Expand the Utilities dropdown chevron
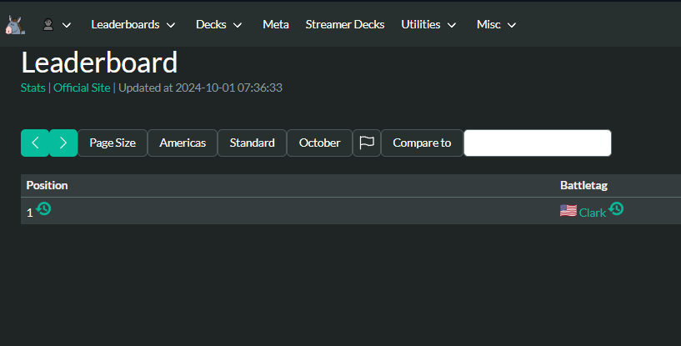The image size is (681, 346). [x=452, y=25]
